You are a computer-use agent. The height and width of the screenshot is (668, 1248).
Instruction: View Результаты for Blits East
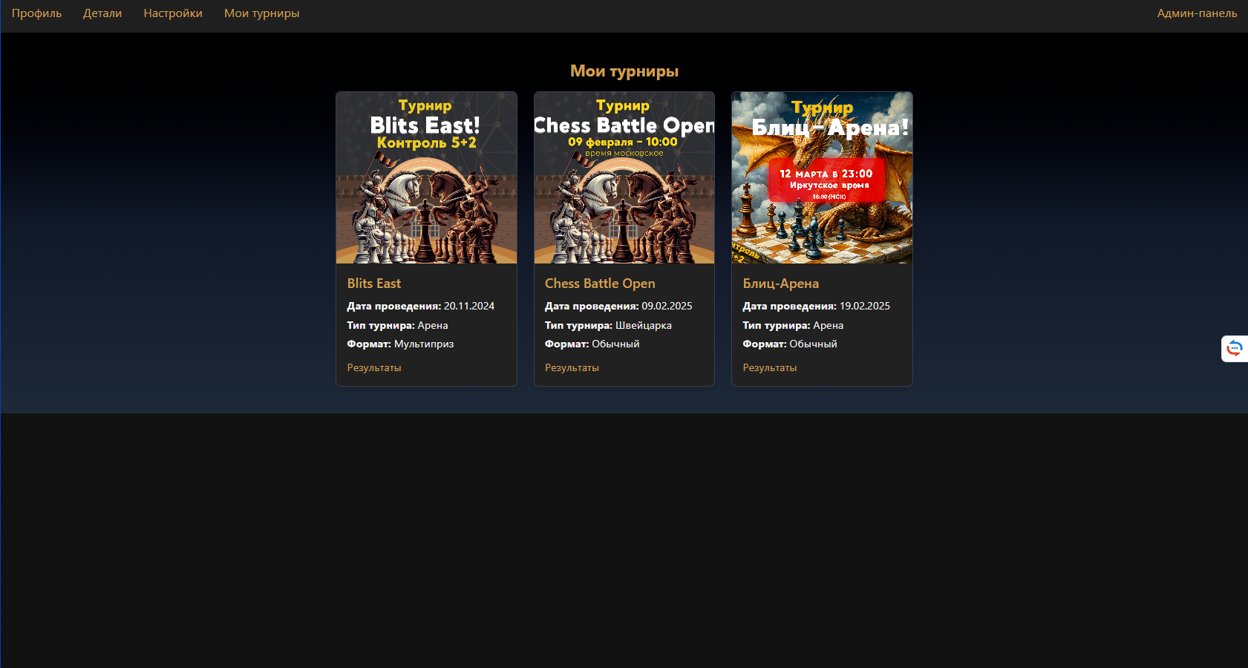pos(374,367)
